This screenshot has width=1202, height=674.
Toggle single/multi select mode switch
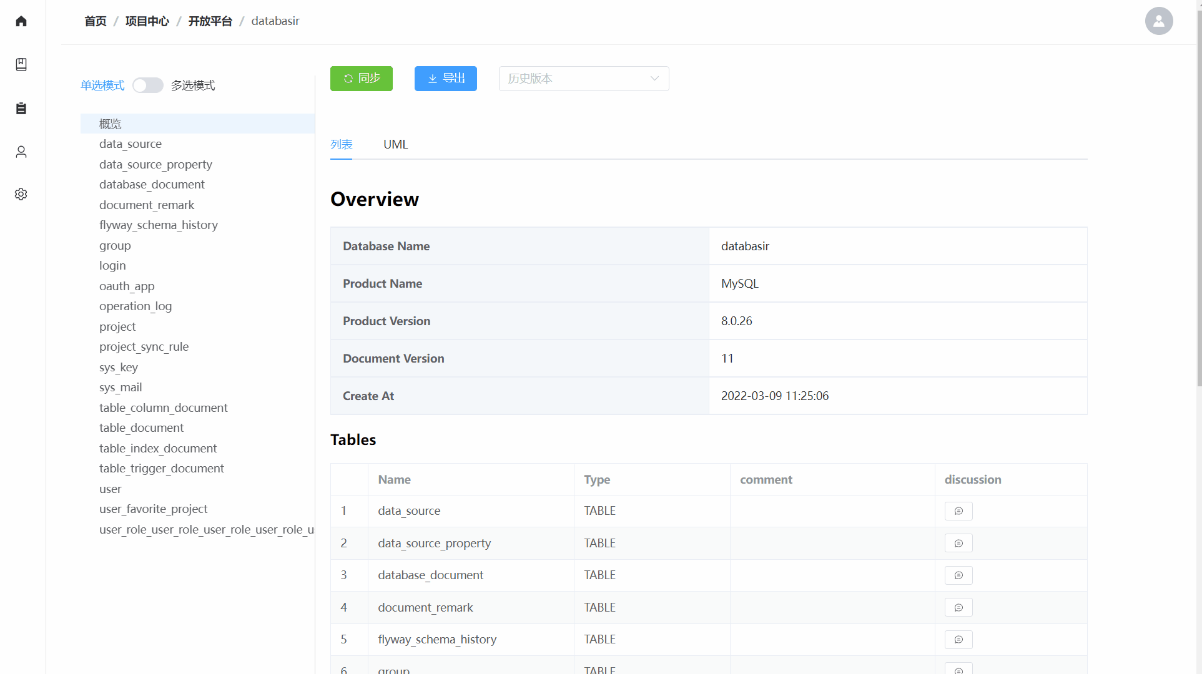[148, 85]
